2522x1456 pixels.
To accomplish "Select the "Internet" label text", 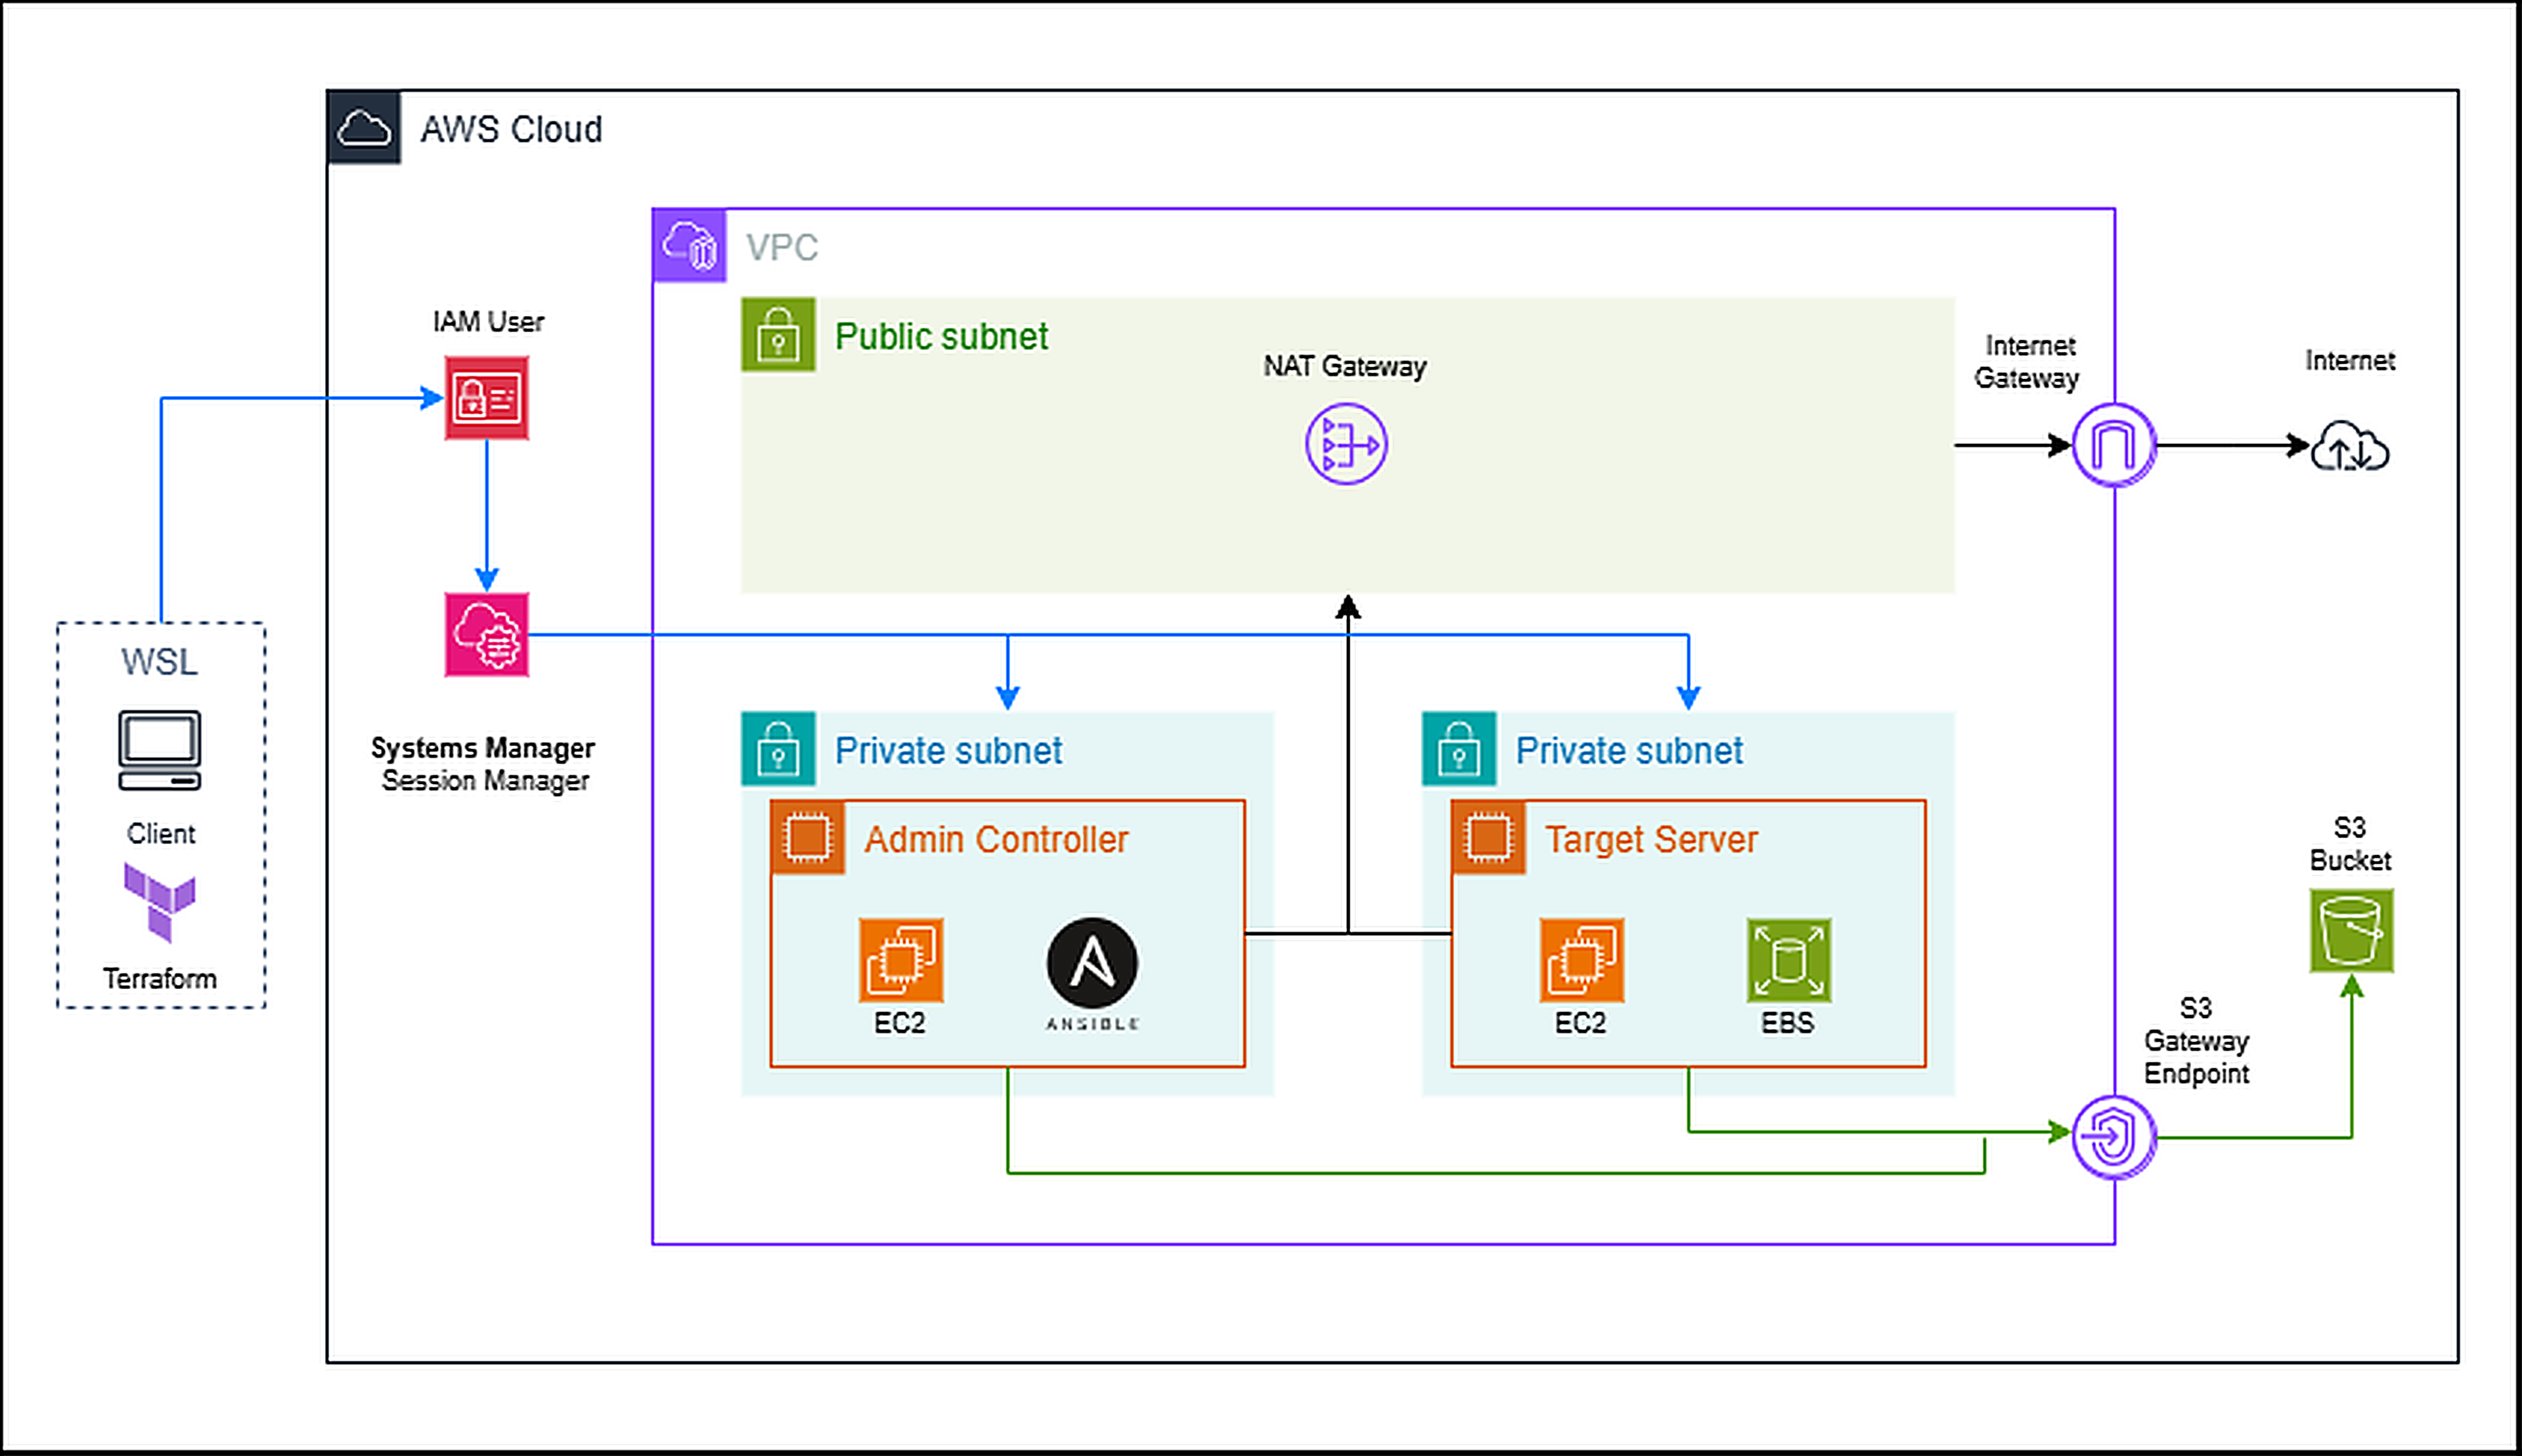I will [x=2350, y=360].
